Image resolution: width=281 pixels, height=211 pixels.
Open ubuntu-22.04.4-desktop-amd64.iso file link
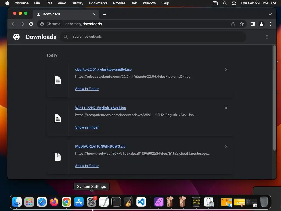[103, 70]
